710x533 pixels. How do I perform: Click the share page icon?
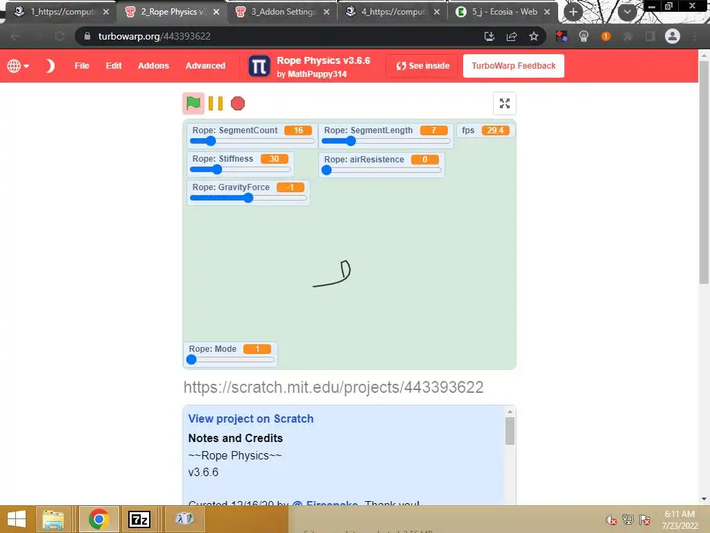(512, 36)
